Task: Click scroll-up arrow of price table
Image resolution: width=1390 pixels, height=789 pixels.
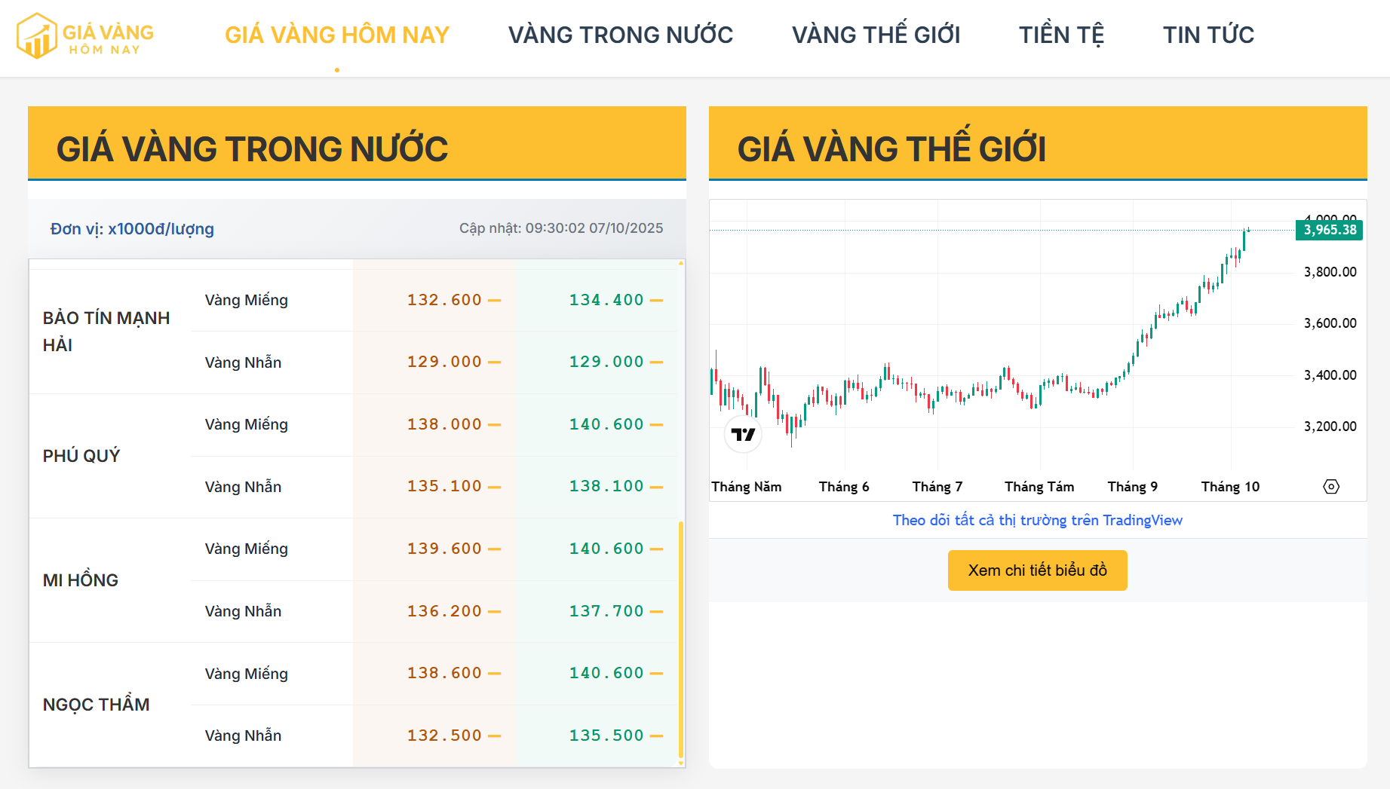Action: point(681,264)
